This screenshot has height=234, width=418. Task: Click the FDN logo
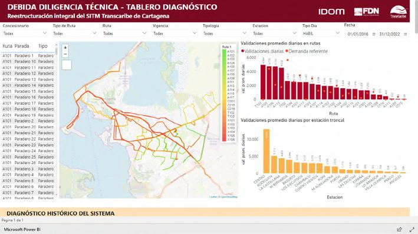pyautogui.click(x=367, y=12)
